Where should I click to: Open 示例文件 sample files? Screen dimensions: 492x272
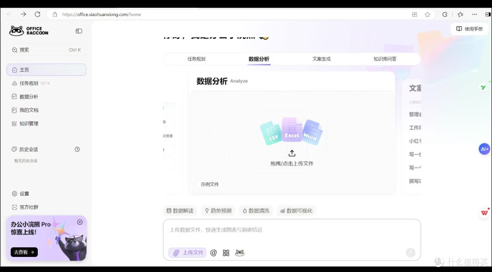click(x=210, y=184)
